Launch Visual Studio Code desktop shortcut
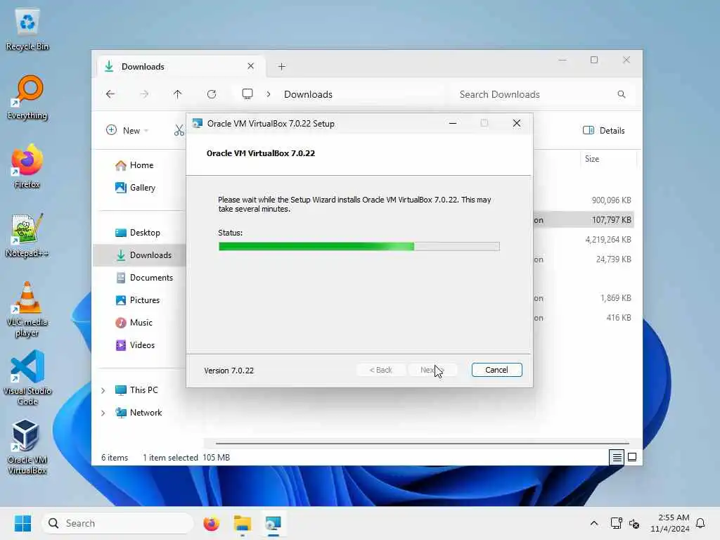 tap(27, 378)
